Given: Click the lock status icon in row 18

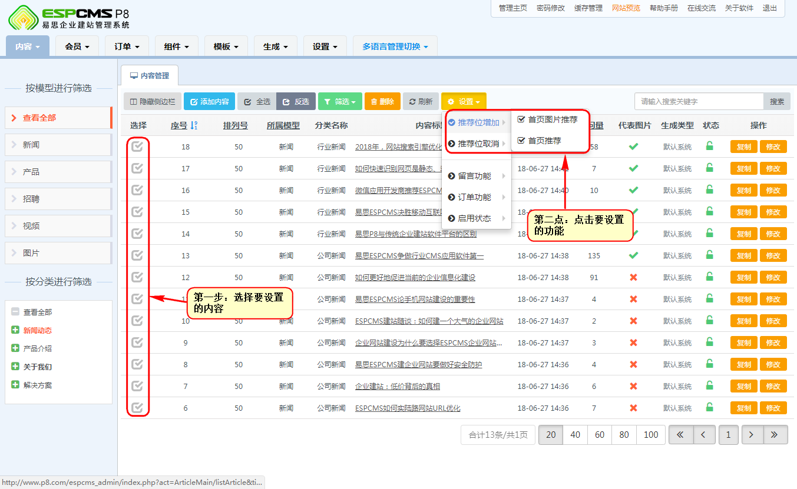Looking at the screenshot, I should [710, 146].
